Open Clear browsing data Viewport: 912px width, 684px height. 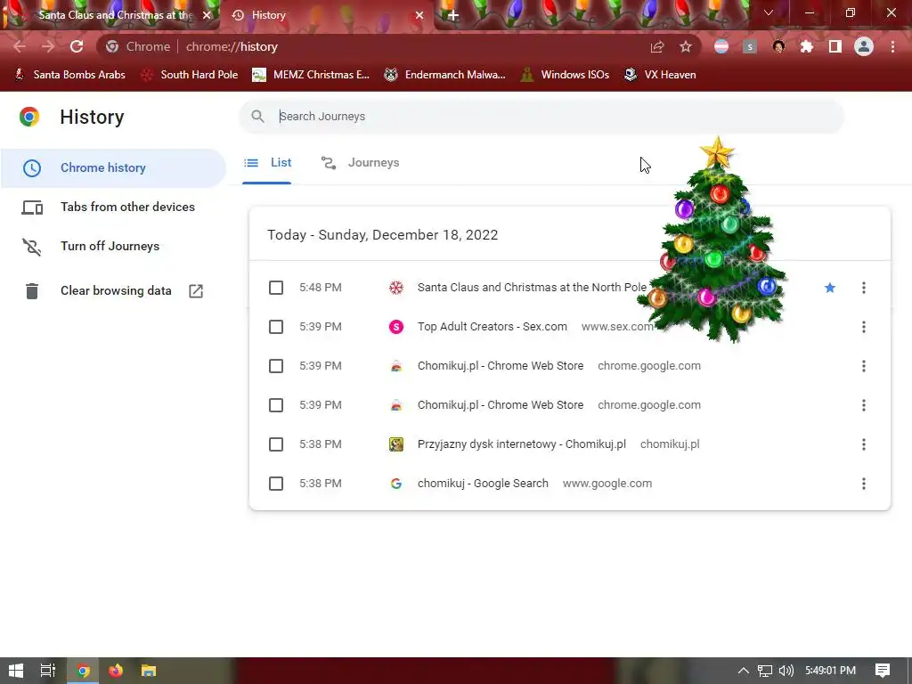pos(113,291)
